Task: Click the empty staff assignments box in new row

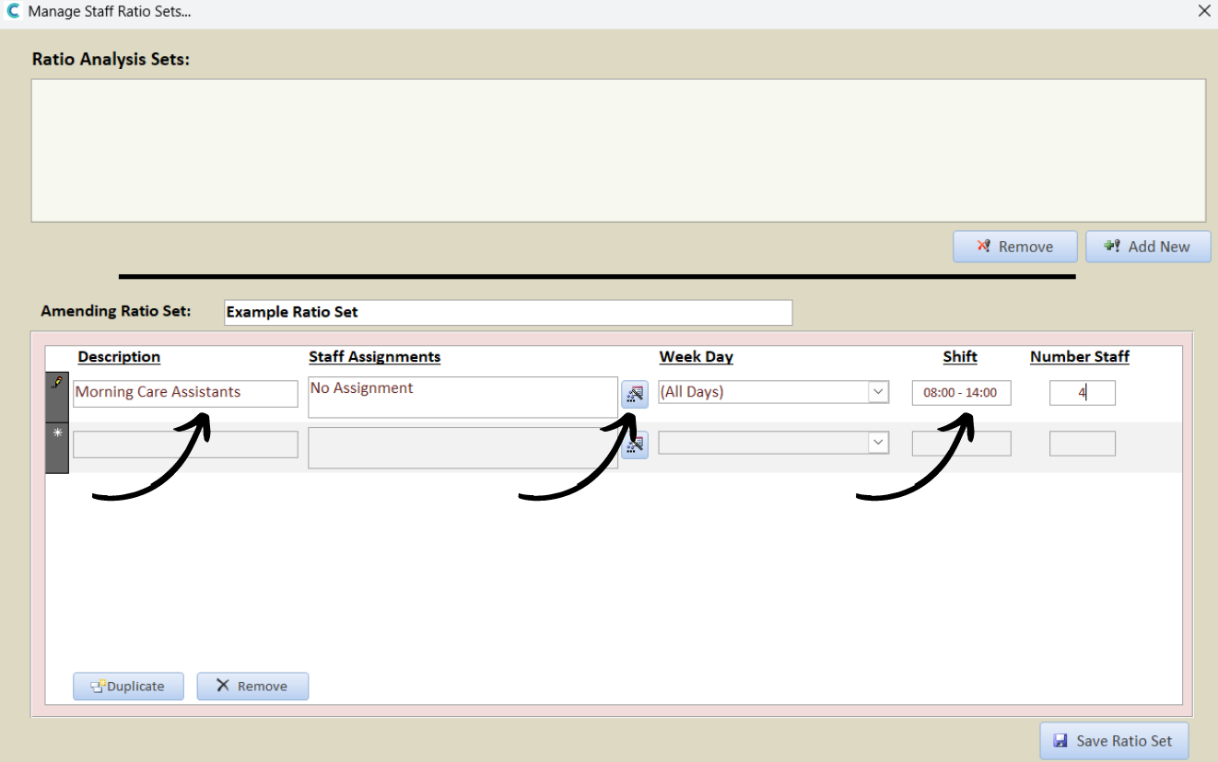Action: [x=463, y=448]
